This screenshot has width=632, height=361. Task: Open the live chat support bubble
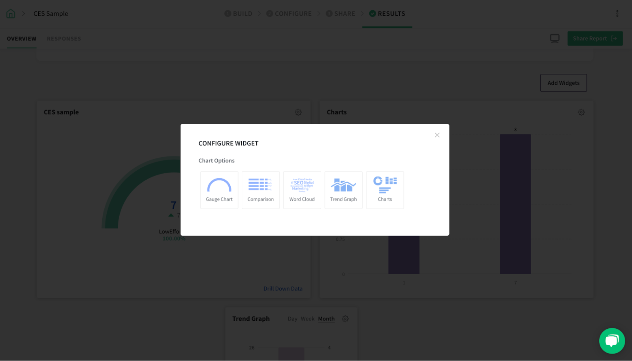coord(612,341)
